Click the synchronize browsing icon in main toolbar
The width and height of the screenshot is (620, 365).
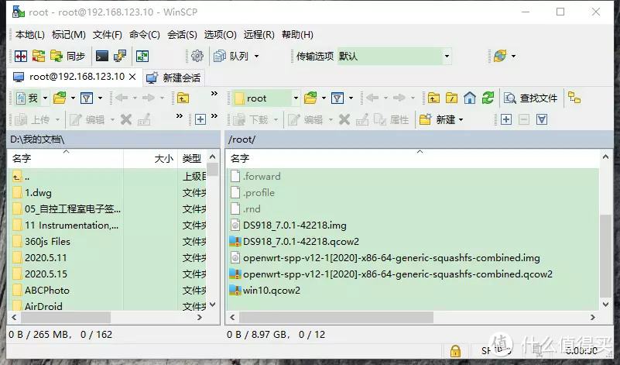coord(39,57)
